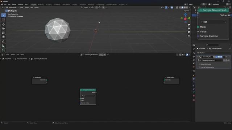Open the Scene properties tab
232x130 pixels.
coord(194,64)
